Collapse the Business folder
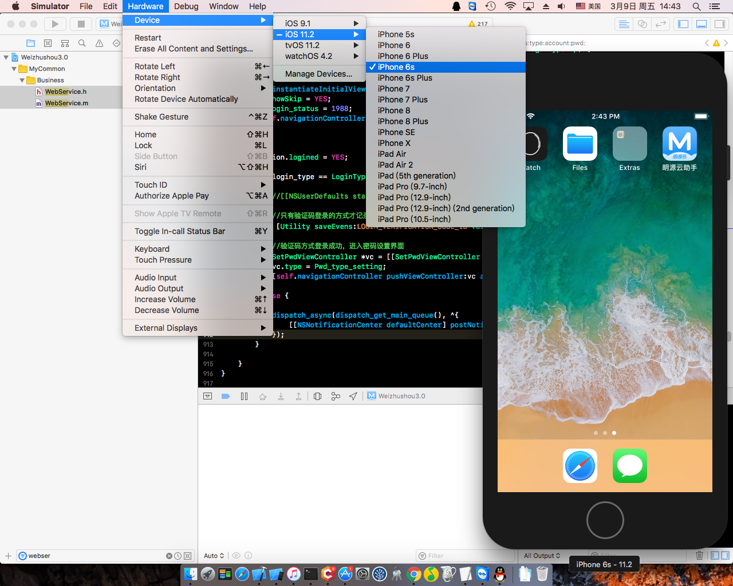This screenshot has height=586, width=733. click(x=22, y=80)
